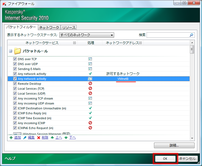
Task: Click the pencil edit icon
Action: click(x=25, y=138)
